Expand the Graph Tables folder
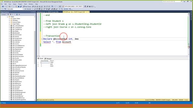Image resolution: width=193 pixels, height=108 pixels. (x=9, y=24)
